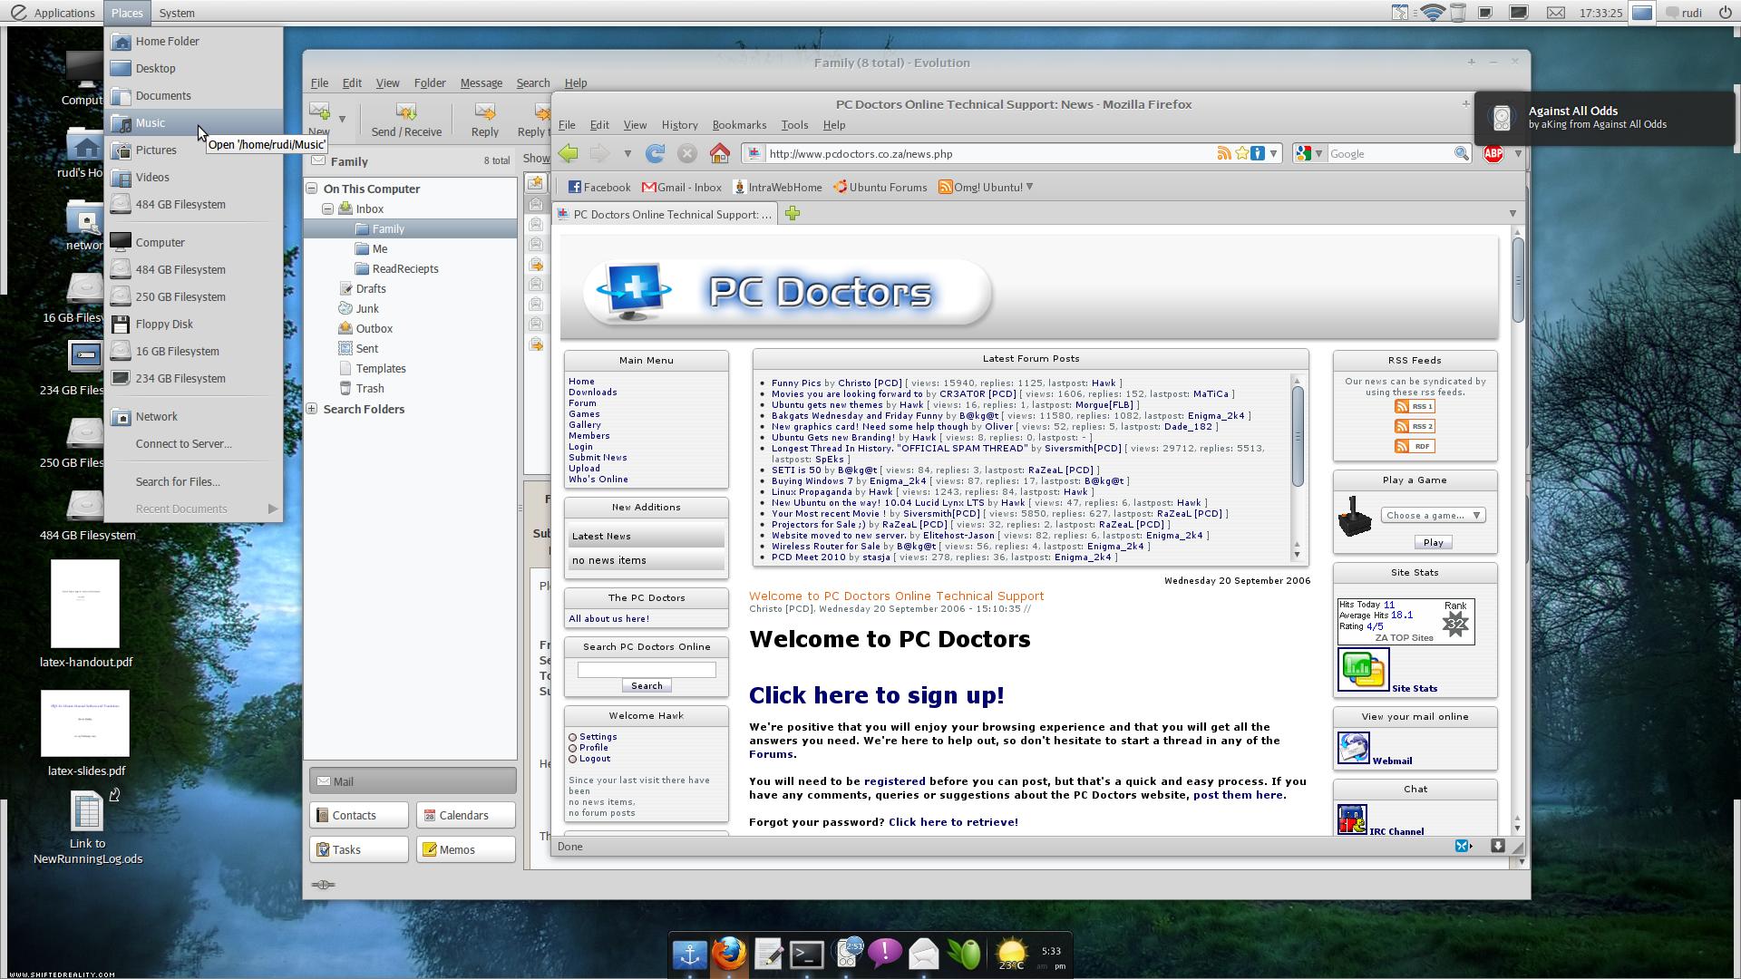Open the Firefox Bookmarks menu
Viewport: 1741px width, 979px height.
pos(739,125)
